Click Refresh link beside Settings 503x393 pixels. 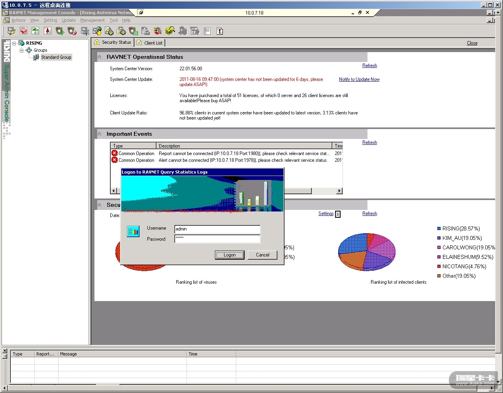coord(369,213)
